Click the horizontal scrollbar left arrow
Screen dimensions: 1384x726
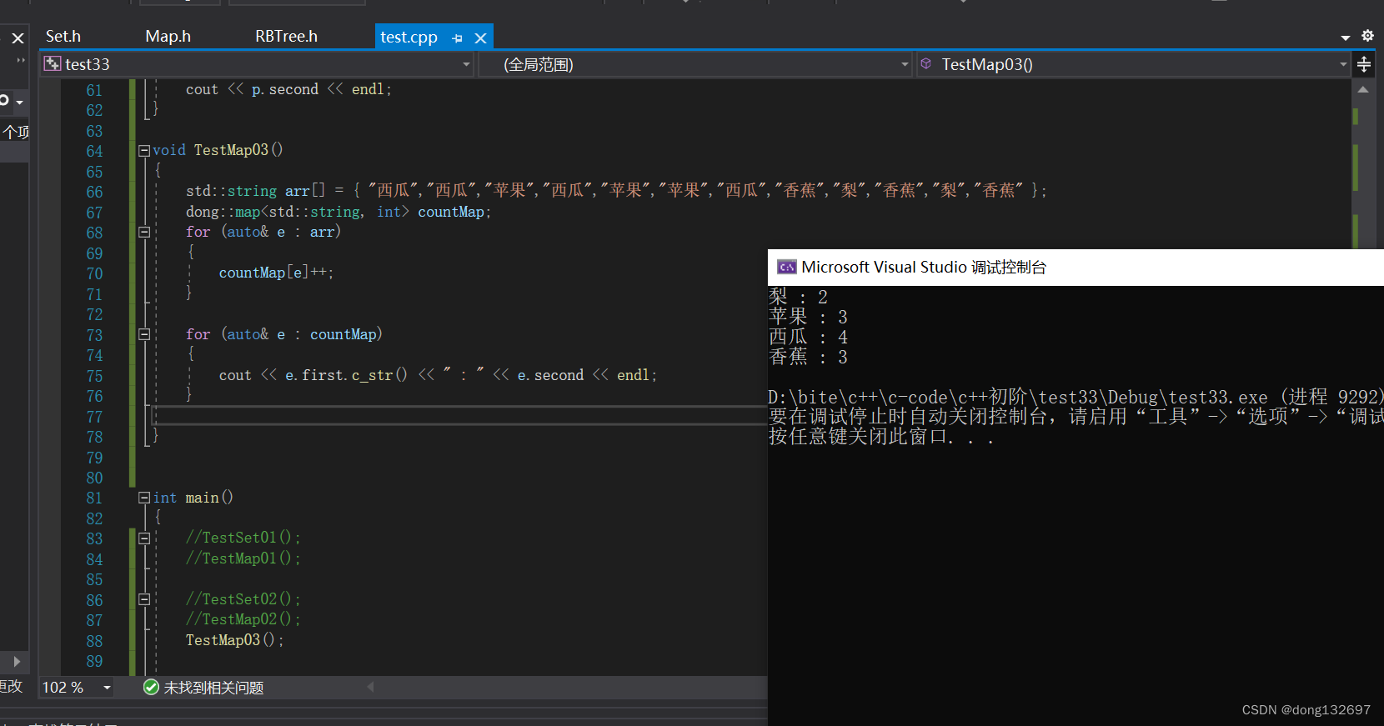pos(370,687)
